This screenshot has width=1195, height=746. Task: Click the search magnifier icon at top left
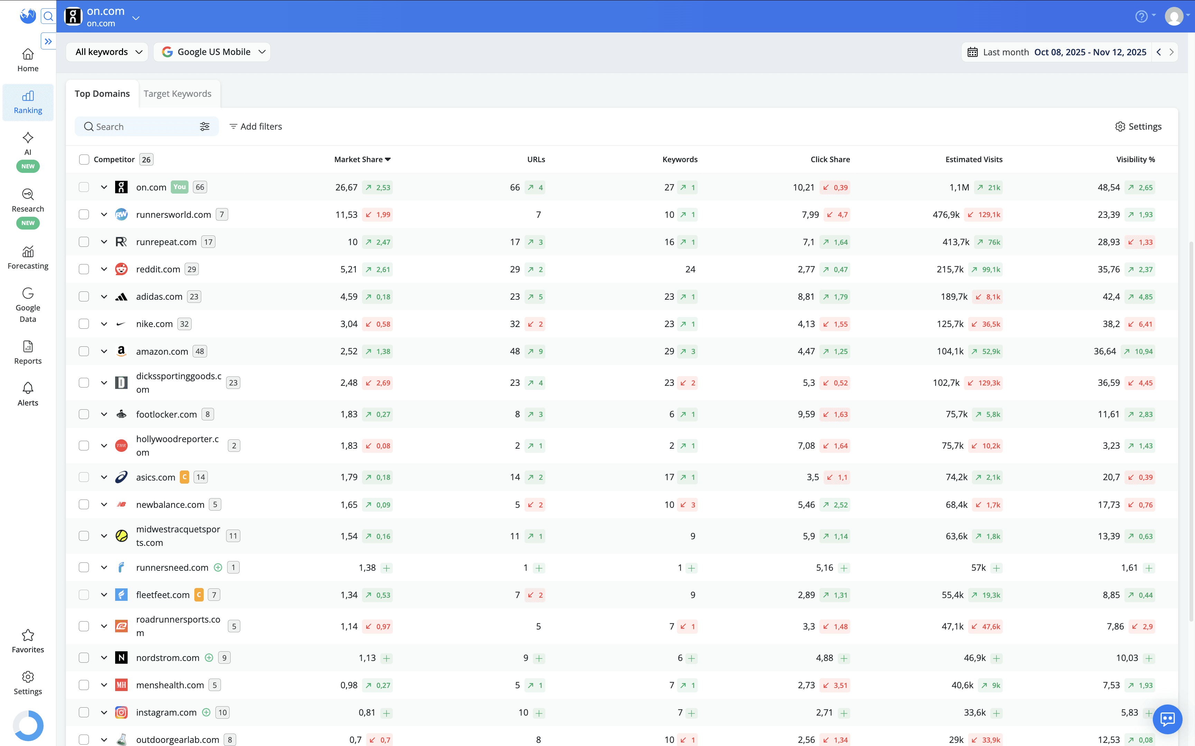coord(48,16)
